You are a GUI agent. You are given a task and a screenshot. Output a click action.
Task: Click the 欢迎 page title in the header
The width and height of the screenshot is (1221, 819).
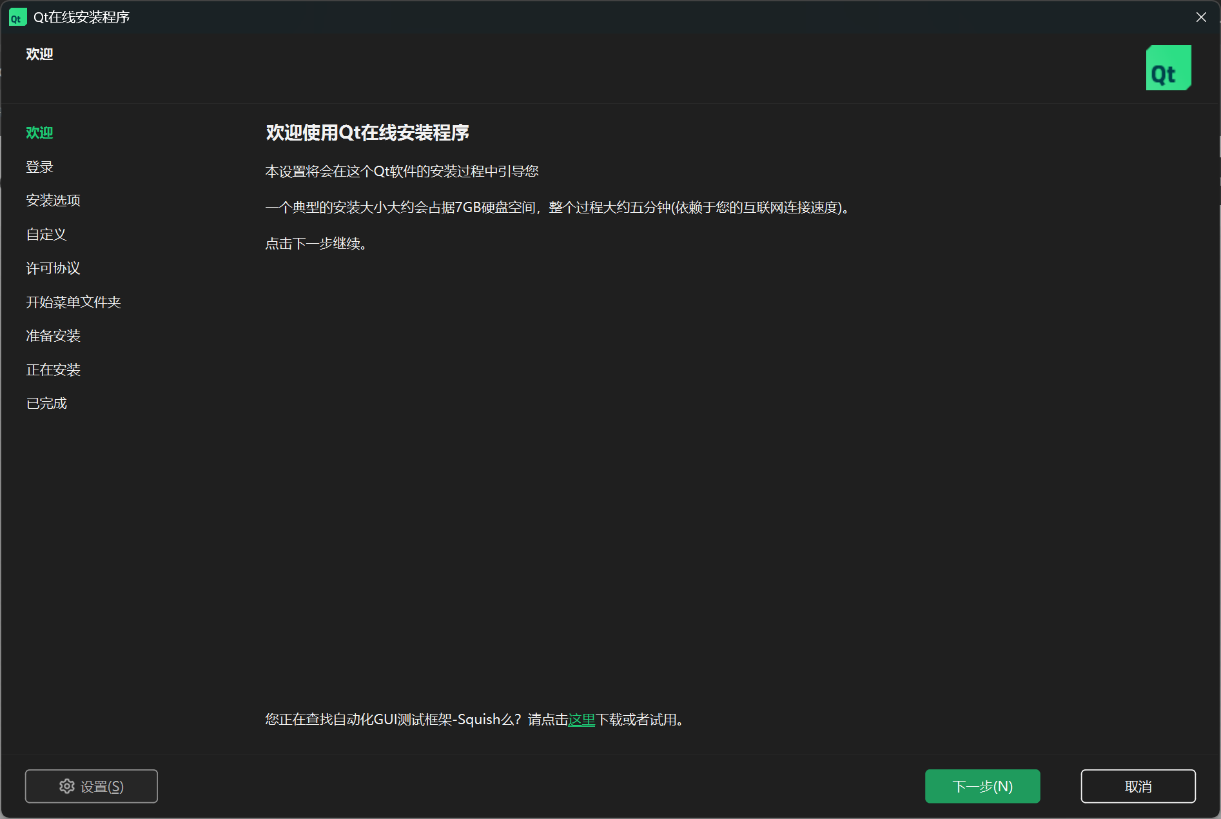tap(39, 54)
